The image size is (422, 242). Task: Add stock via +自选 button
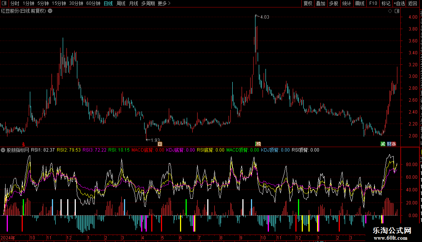(x=399, y=3)
